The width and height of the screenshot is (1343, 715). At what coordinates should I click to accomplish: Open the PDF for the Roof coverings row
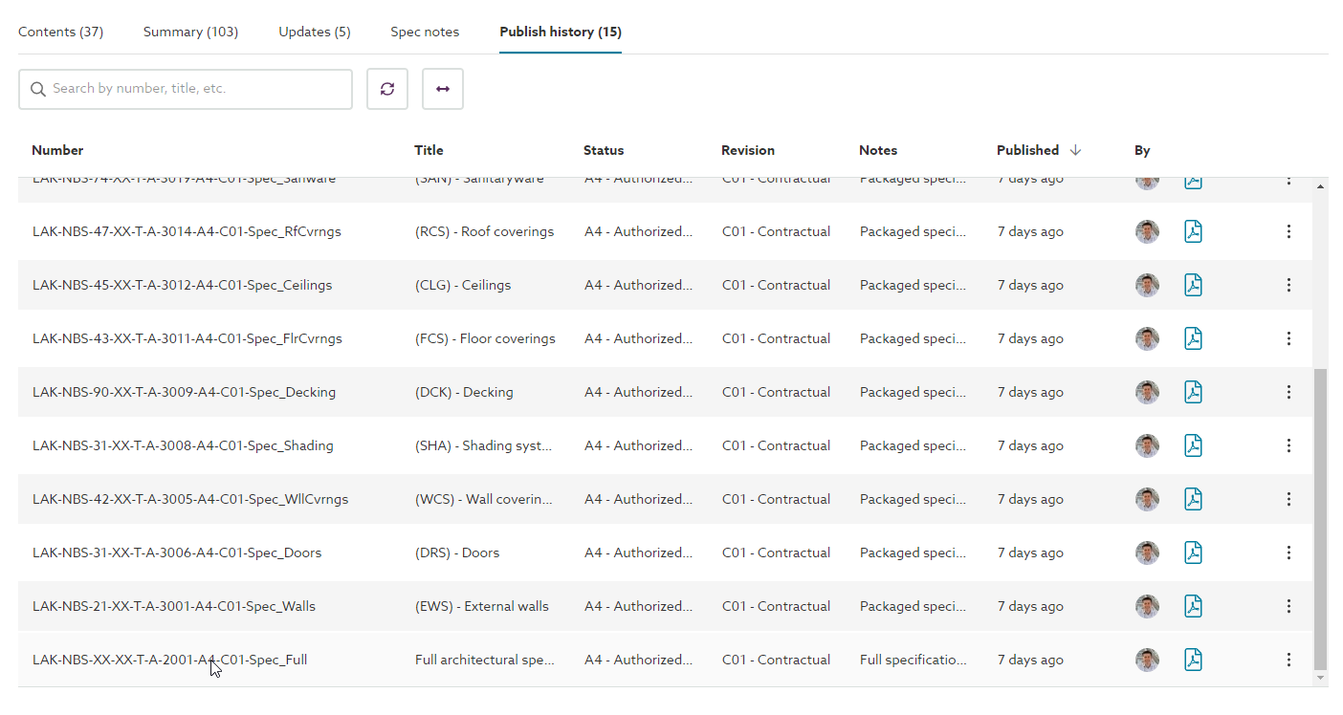(1193, 231)
